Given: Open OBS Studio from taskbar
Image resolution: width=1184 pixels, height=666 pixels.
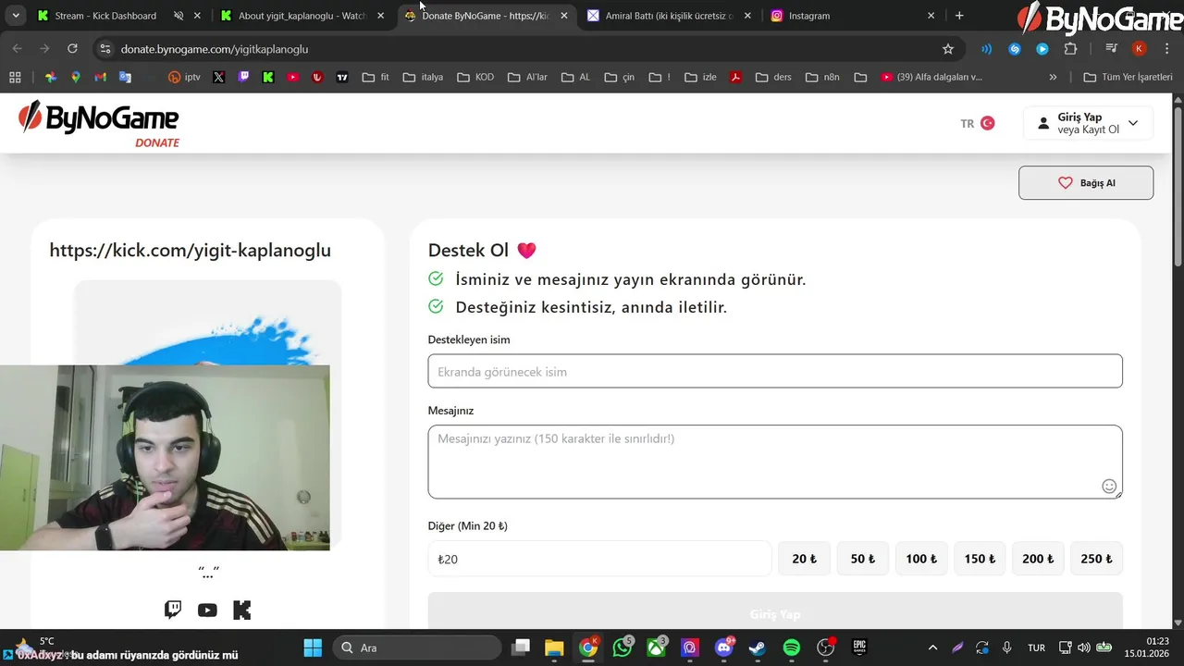Looking at the screenshot, I should point(825,647).
